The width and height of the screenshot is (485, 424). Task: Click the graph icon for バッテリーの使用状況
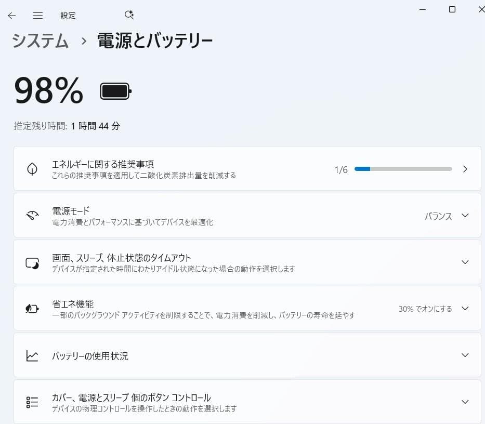(32, 355)
